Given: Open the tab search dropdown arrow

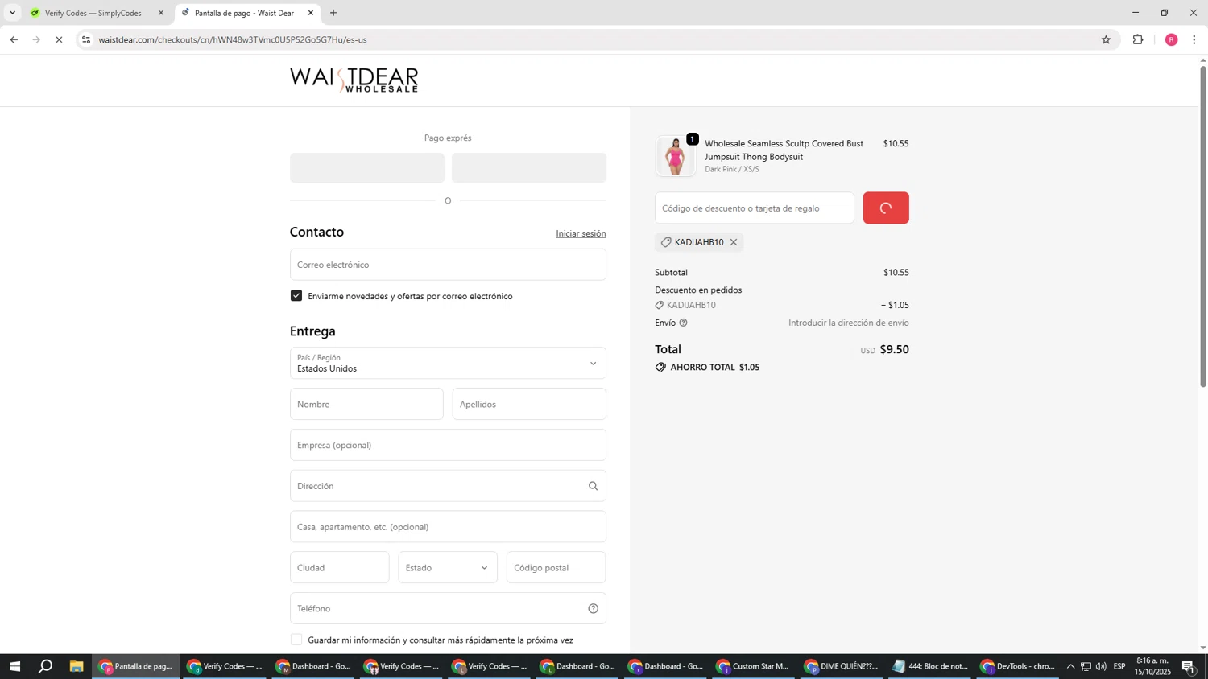Looking at the screenshot, I should click(x=12, y=13).
